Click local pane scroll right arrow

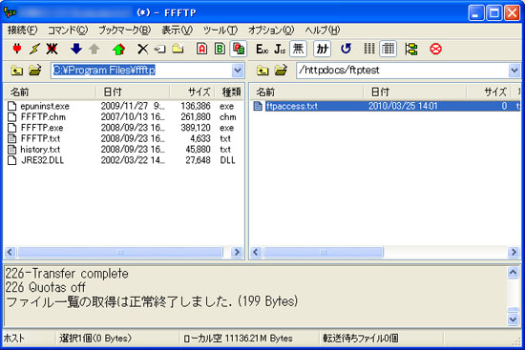coord(237,252)
